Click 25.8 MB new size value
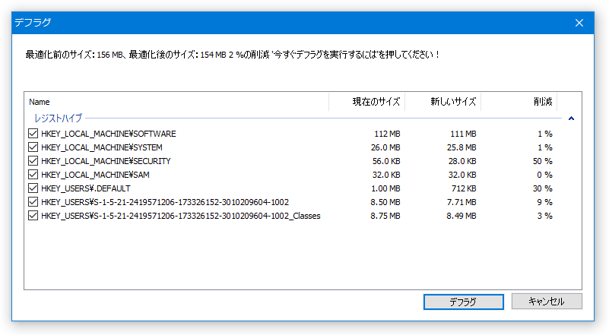Image resolution: width=609 pixels, height=335 pixels. (x=462, y=147)
